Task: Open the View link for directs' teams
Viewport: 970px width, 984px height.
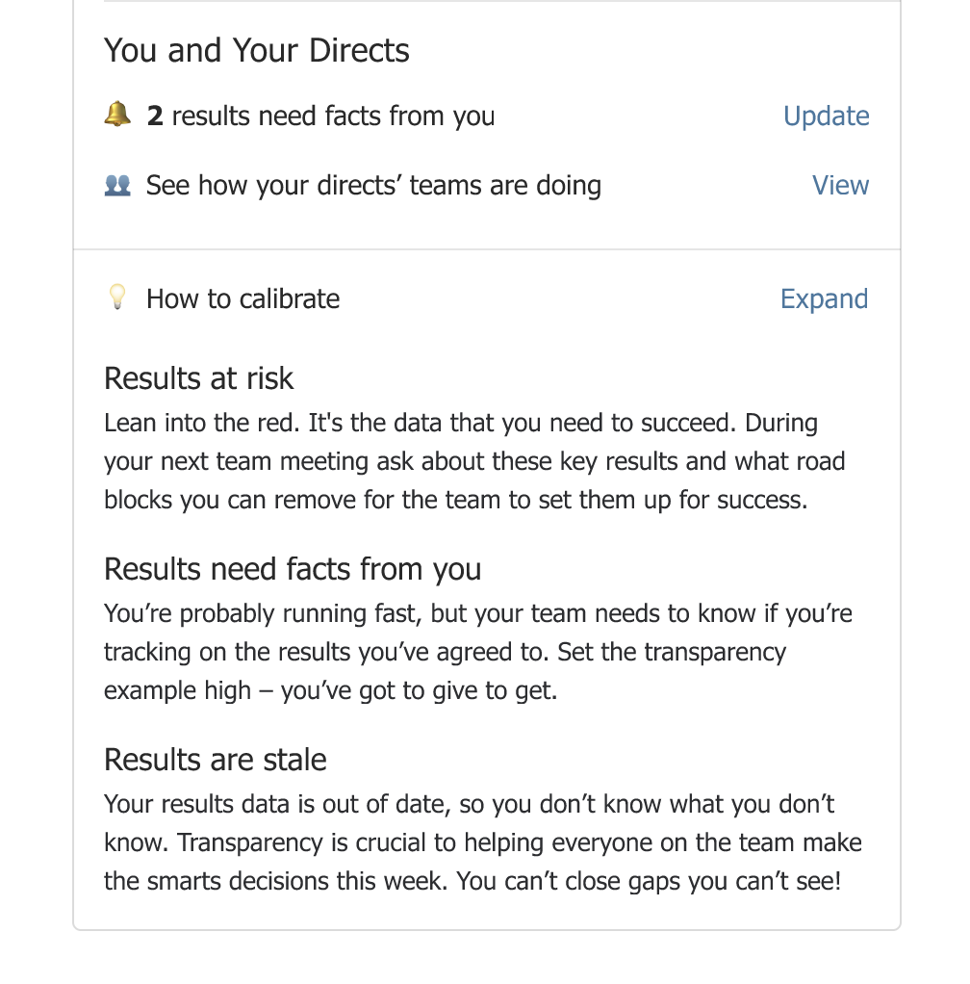Action: tap(840, 185)
